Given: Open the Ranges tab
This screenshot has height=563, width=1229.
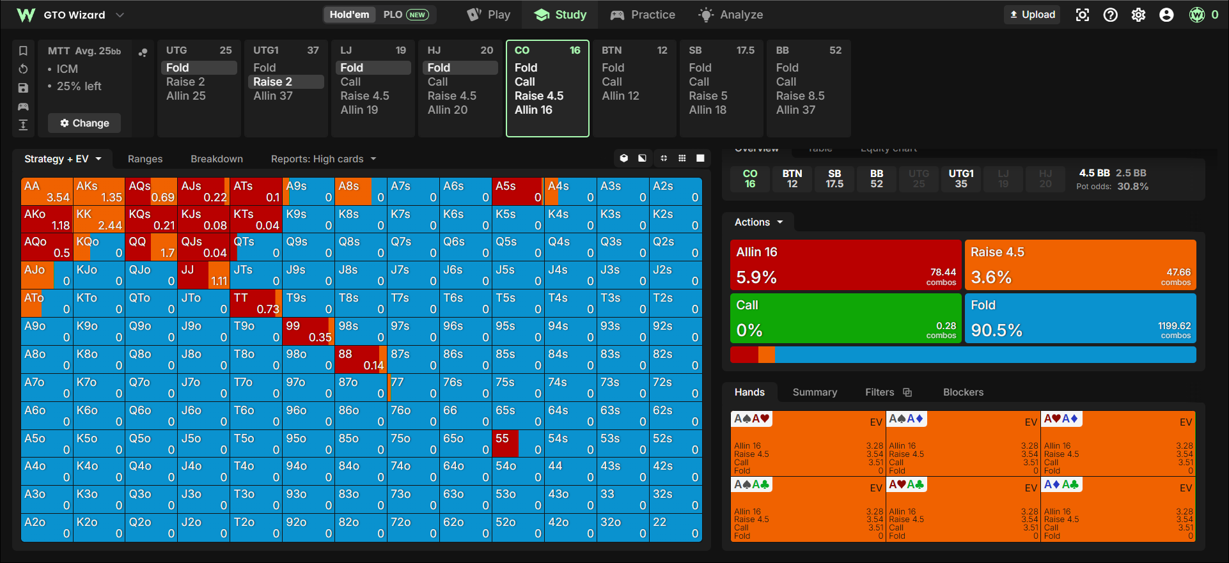Looking at the screenshot, I should pos(145,158).
